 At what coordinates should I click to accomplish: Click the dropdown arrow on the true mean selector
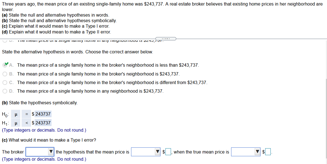coord(257,152)
